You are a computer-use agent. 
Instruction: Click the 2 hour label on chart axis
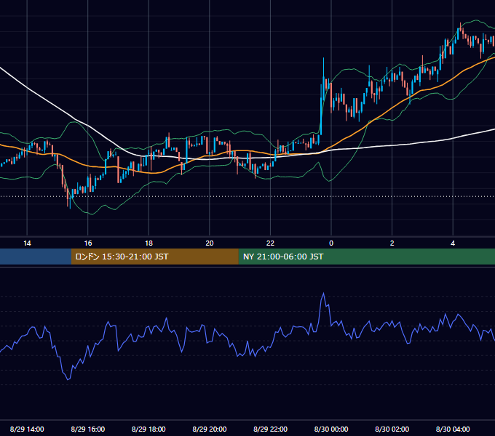(x=392, y=243)
